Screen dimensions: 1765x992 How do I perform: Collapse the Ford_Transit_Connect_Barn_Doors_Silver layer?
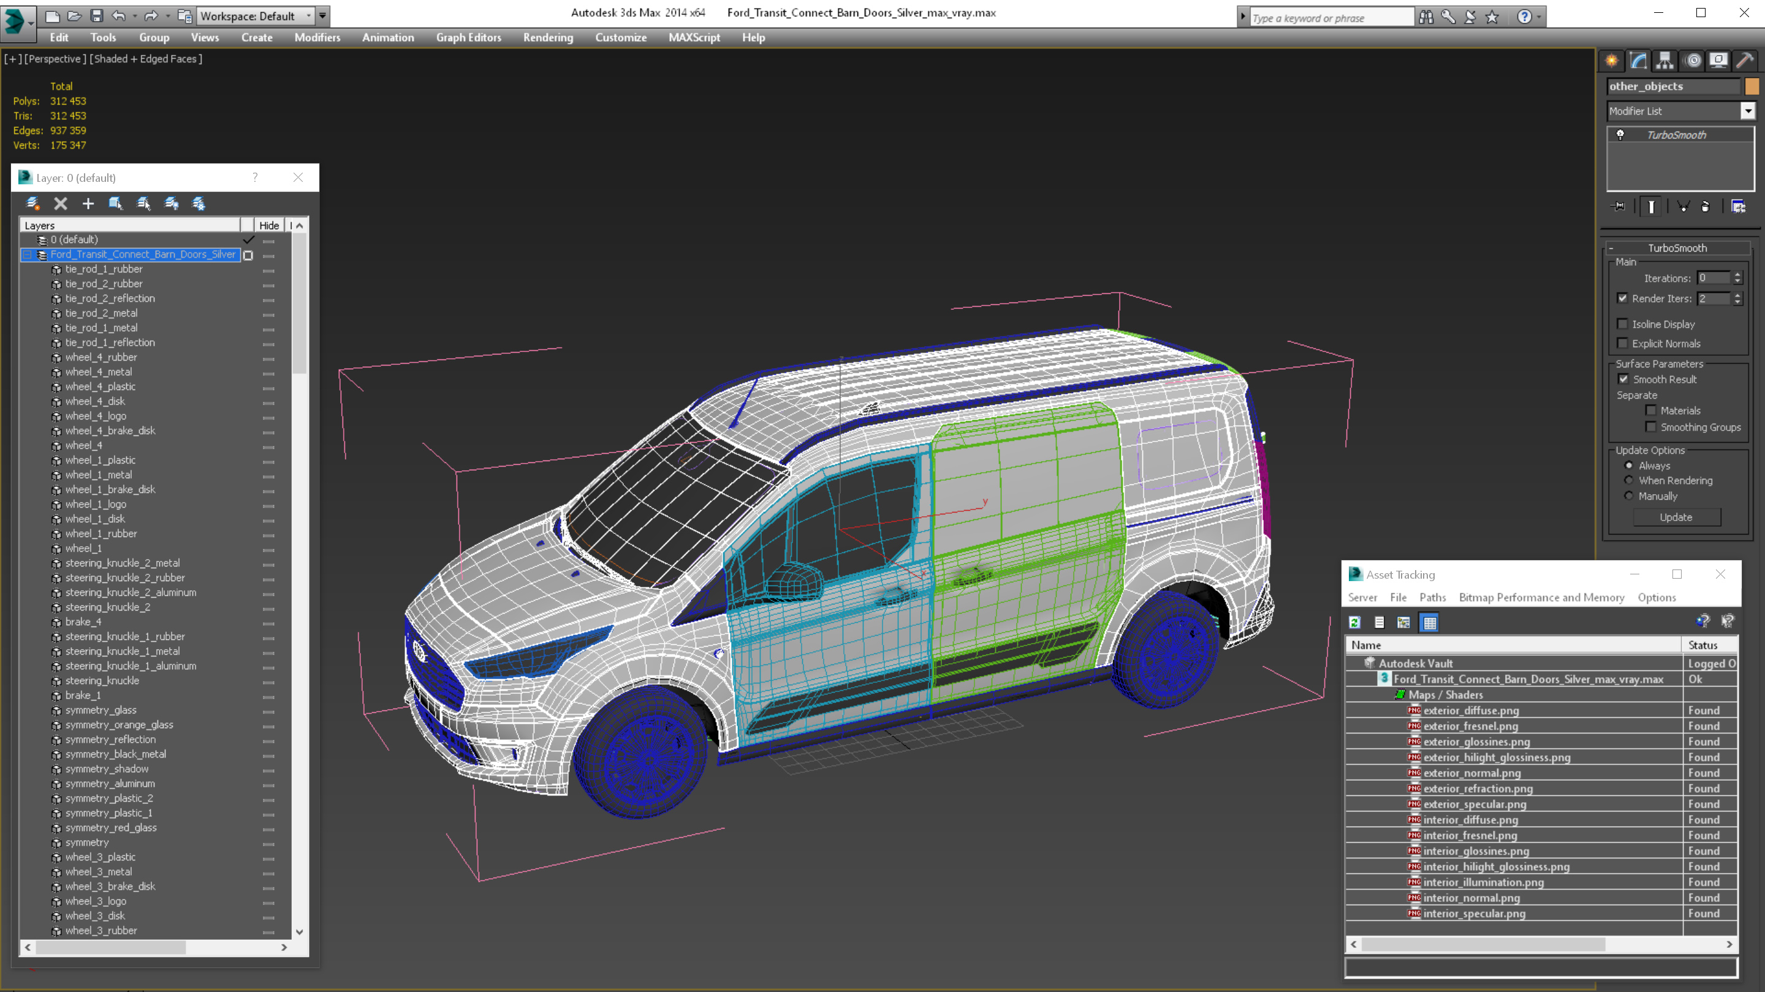click(x=28, y=255)
